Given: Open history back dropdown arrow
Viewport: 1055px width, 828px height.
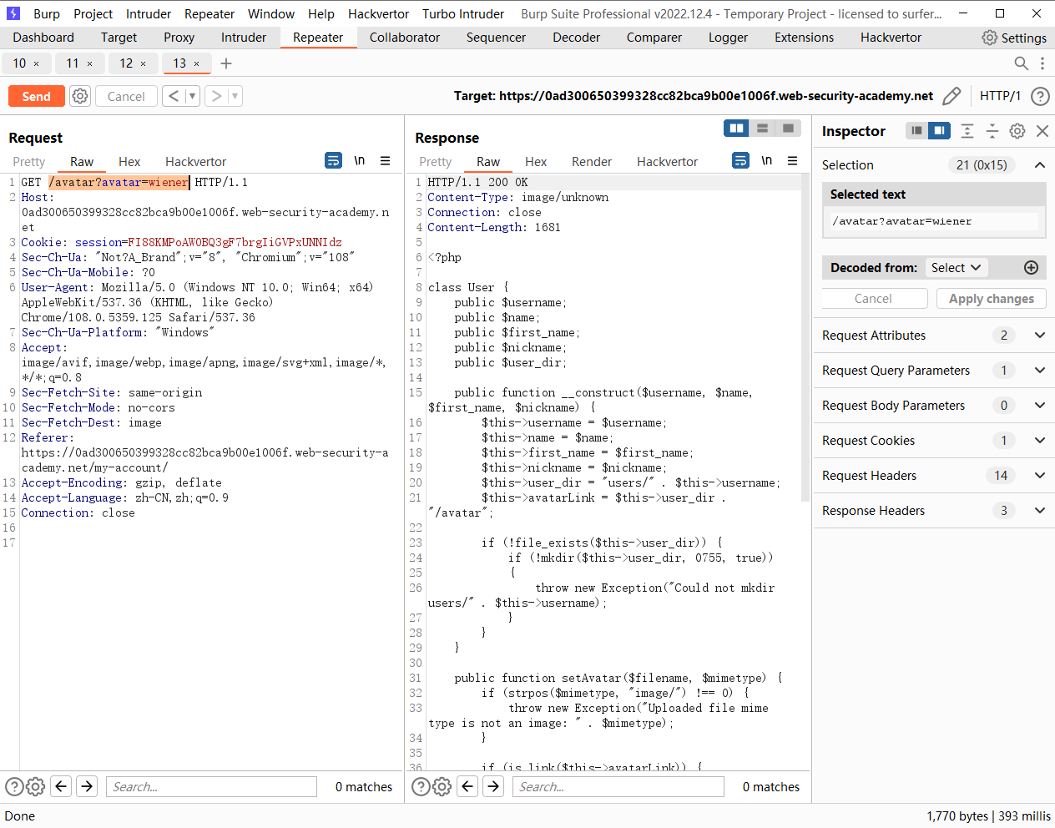Looking at the screenshot, I should [192, 96].
